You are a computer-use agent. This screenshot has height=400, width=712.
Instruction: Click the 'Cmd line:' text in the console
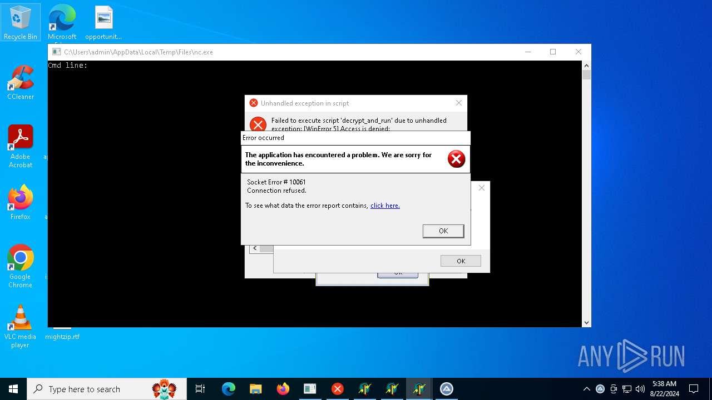pos(68,66)
